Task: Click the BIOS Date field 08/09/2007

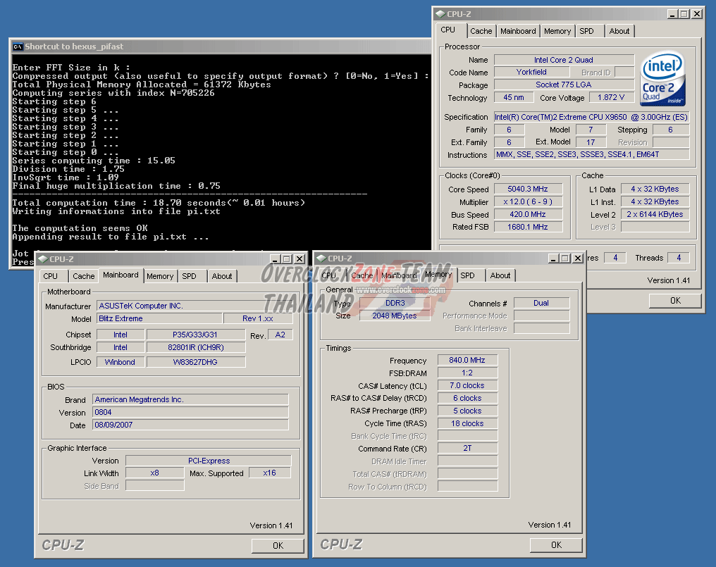Action: (190, 425)
